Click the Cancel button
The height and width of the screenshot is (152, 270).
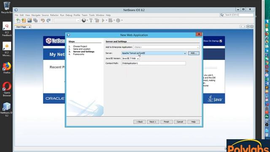(180, 122)
